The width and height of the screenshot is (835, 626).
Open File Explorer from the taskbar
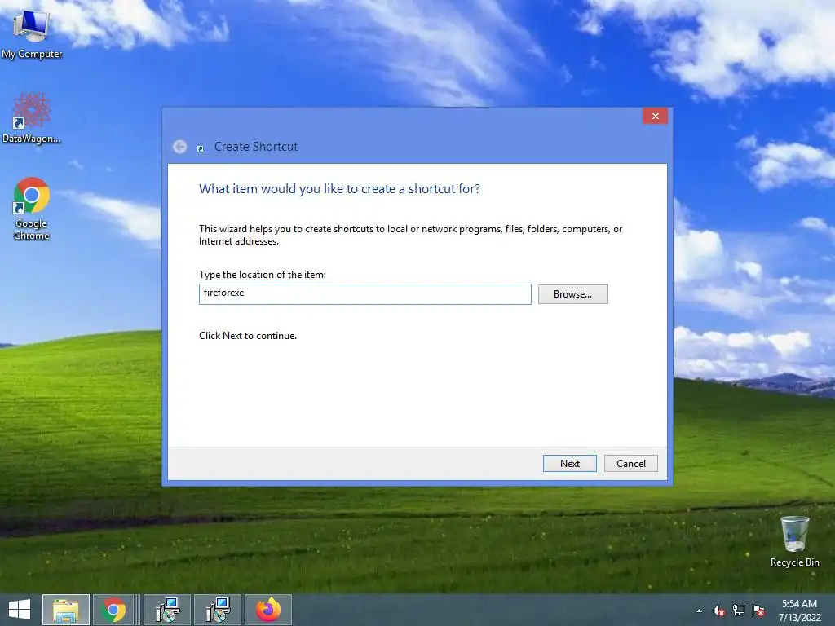(x=66, y=610)
